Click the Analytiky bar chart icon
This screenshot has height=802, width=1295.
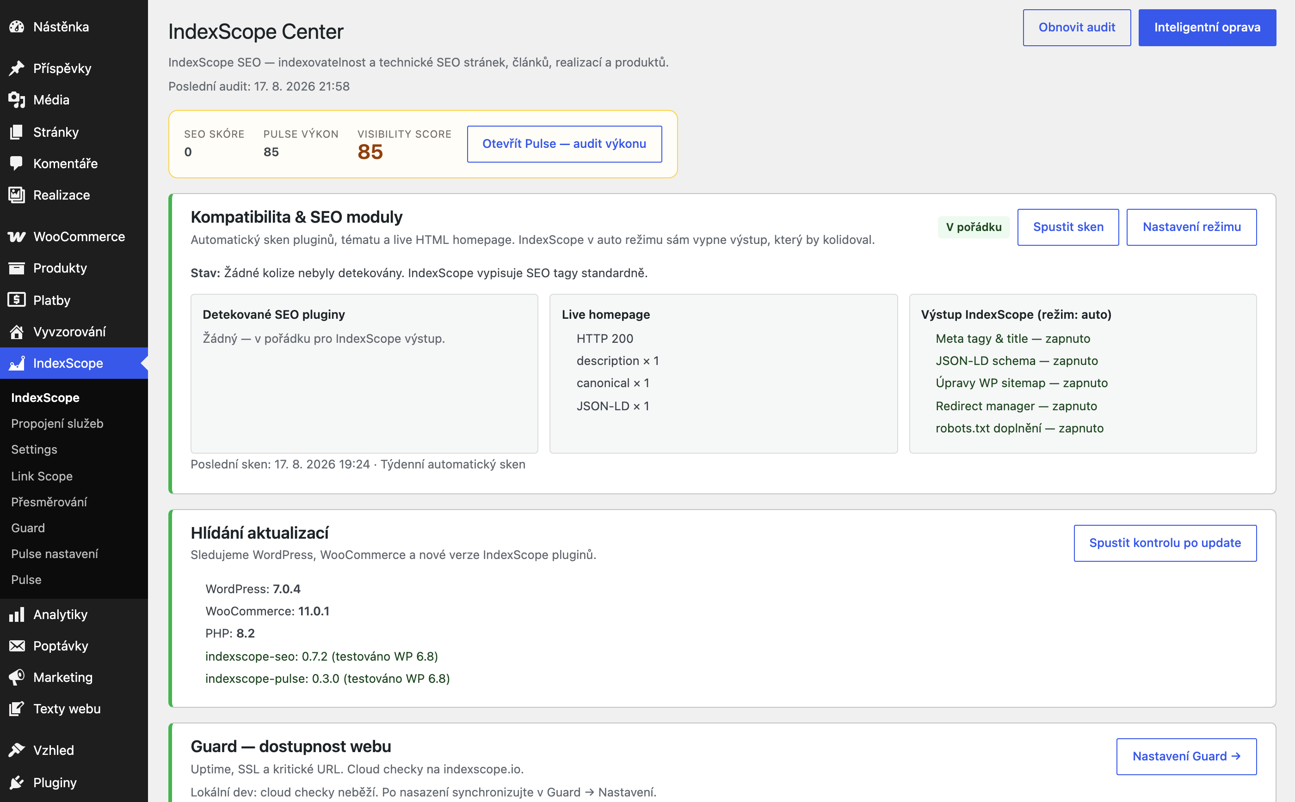tap(17, 614)
